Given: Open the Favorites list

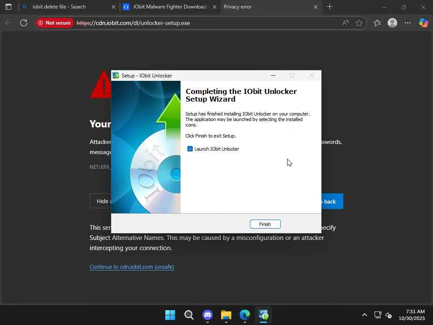Looking at the screenshot, I should coord(377,23).
